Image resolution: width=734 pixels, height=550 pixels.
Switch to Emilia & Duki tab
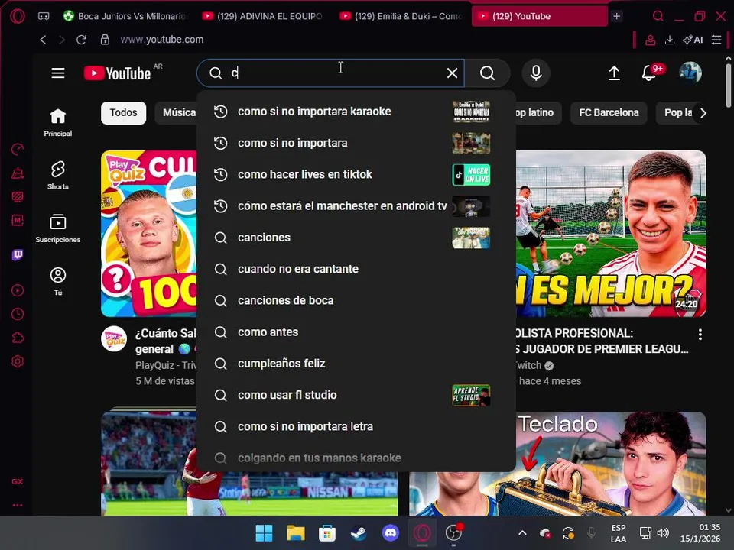[401, 16]
